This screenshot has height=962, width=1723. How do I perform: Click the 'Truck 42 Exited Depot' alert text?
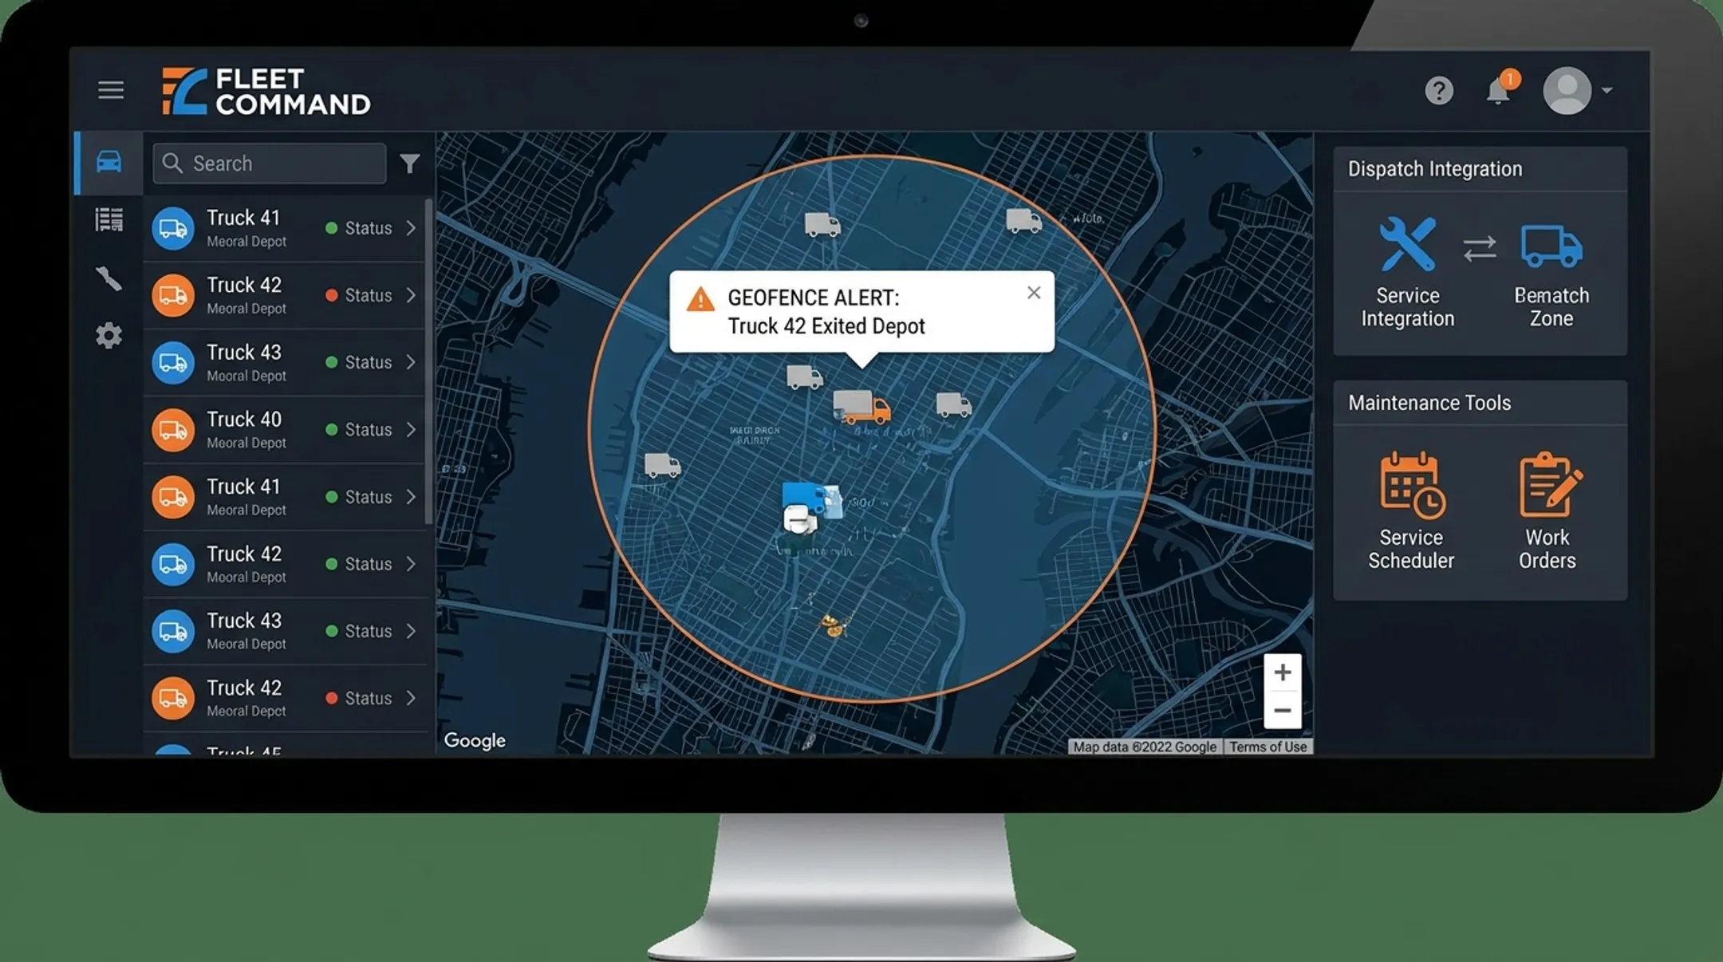826,326
